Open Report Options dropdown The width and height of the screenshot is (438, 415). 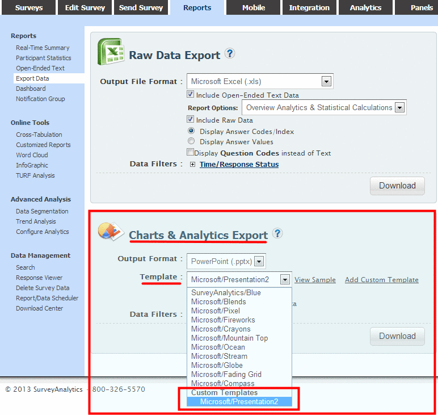tap(399, 107)
